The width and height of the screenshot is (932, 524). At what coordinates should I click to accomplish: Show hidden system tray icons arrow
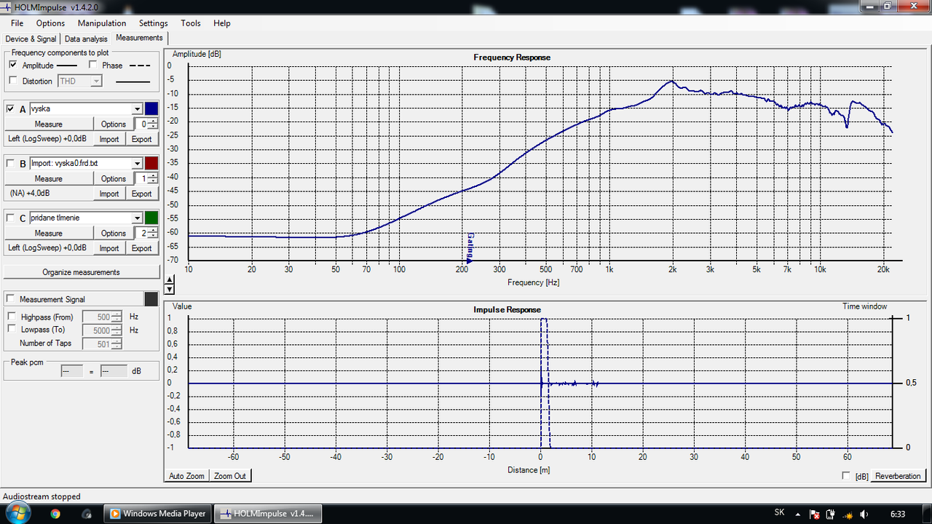798,514
